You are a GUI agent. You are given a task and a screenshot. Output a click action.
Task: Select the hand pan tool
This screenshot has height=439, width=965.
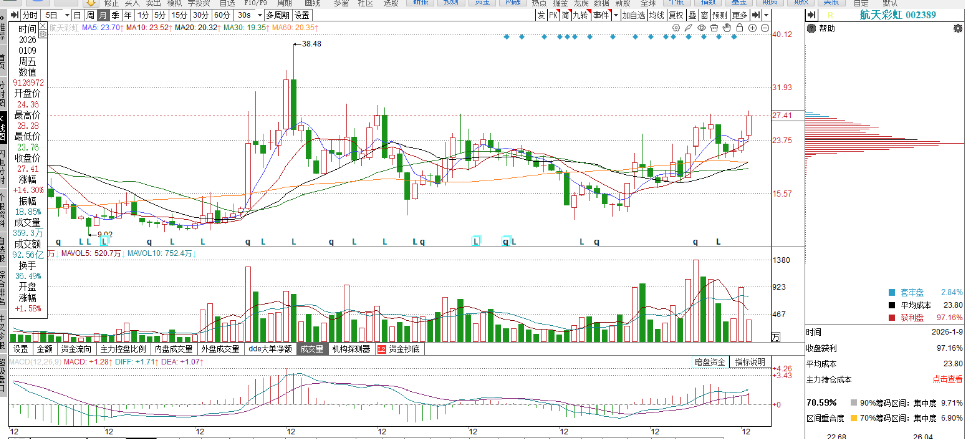[x=727, y=28]
